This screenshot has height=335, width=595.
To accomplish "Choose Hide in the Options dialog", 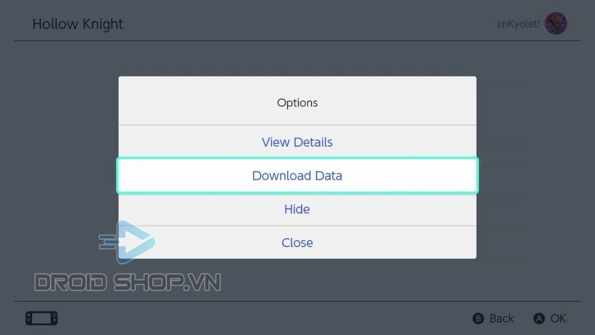I will 297,209.
